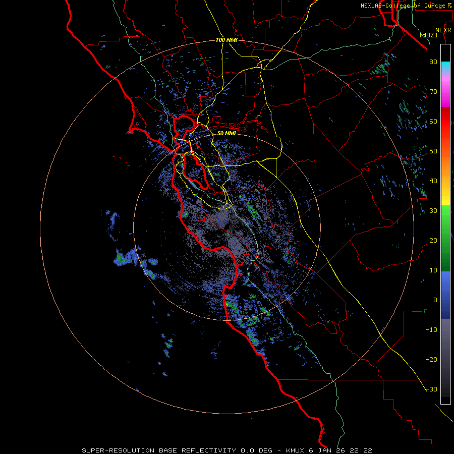Click the "100 NMI" range ring label
The height and width of the screenshot is (454, 454).
click(226, 40)
